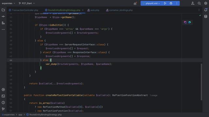Open the Services tool window icon
The width and height of the screenshot is (209, 117).
(x=3, y=90)
